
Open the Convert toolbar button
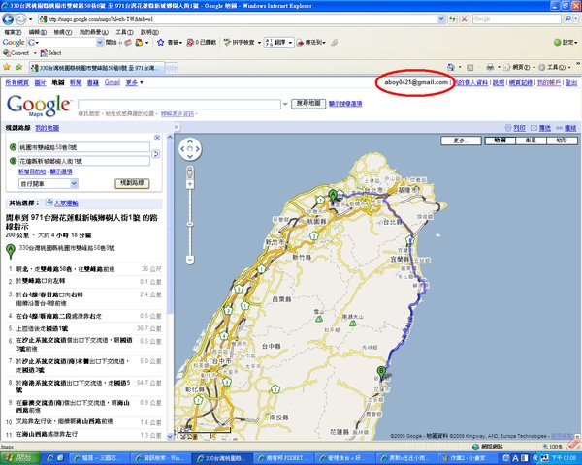coord(16,53)
